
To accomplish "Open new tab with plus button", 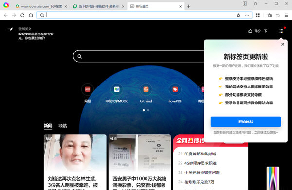I will point(189,6).
